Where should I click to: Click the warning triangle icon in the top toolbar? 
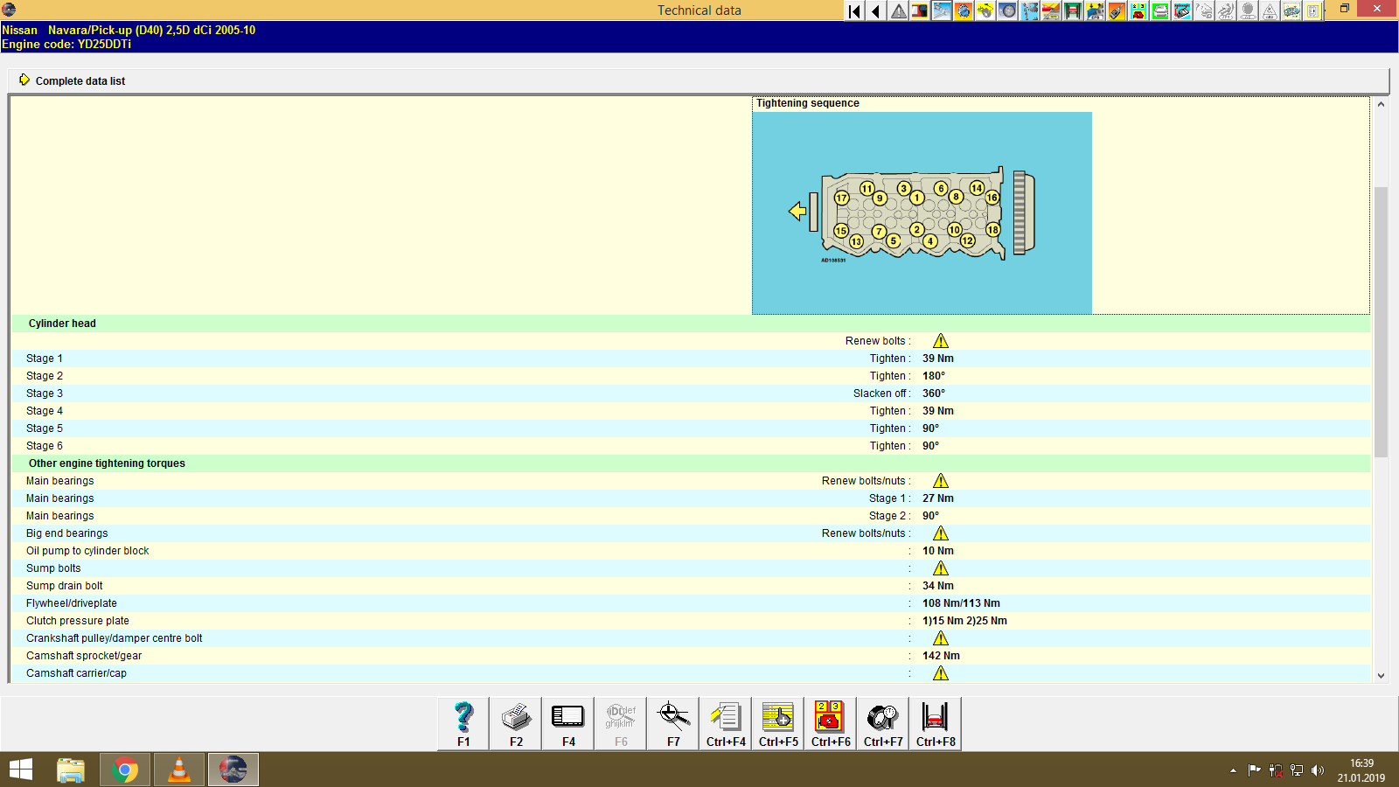coord(898,11)
